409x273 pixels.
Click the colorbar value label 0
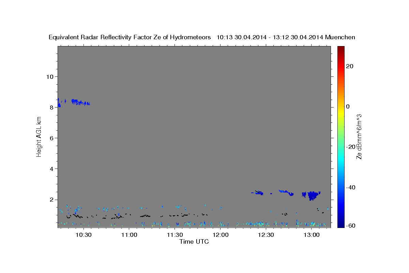pos(348,106)
